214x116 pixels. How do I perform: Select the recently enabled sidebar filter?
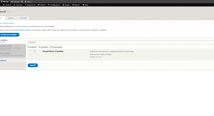[x=13, y=48]
